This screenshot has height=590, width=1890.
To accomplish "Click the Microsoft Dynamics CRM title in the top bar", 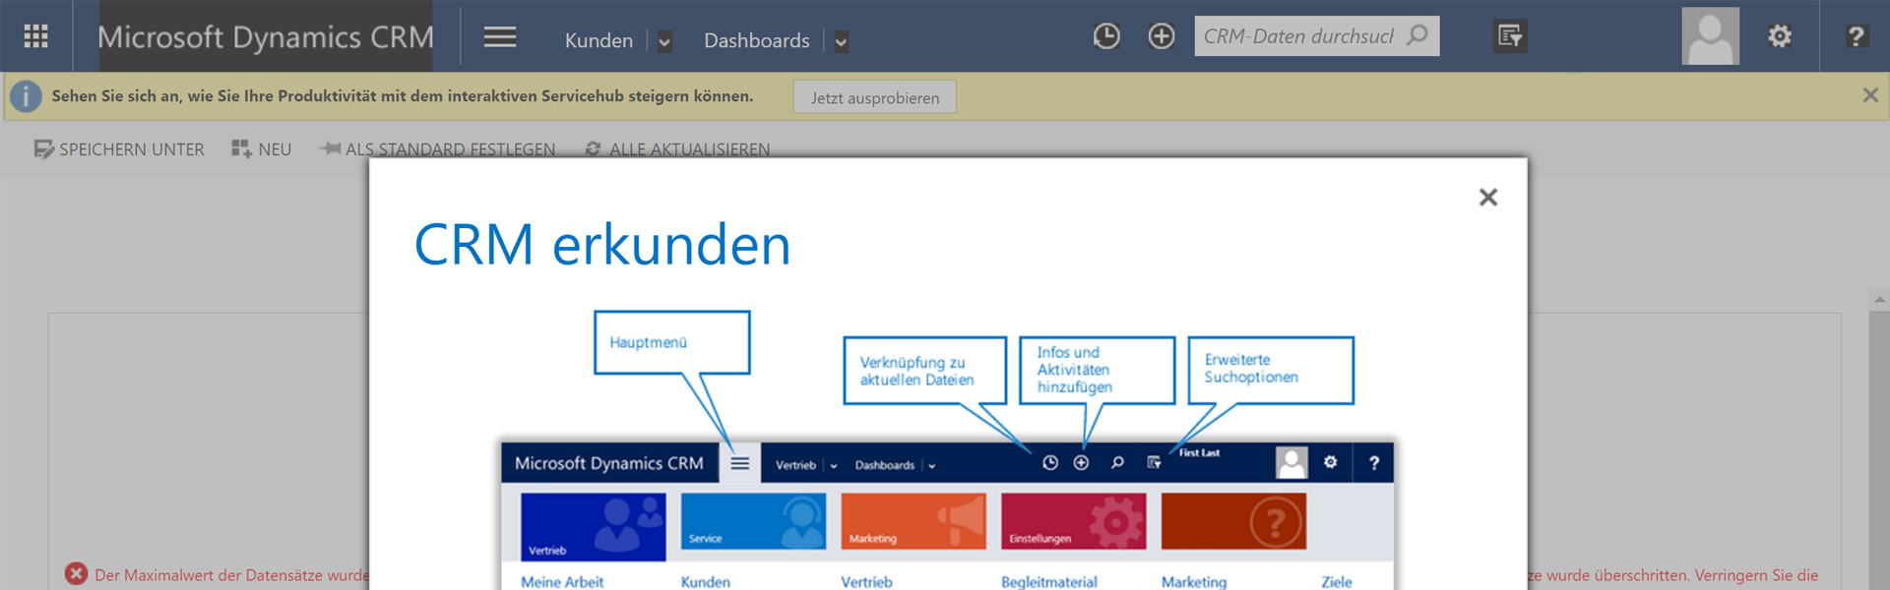I will pos(266,36).
